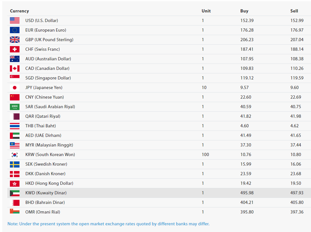
Task: Click the United States flag icon
Action: coord(15,21)
